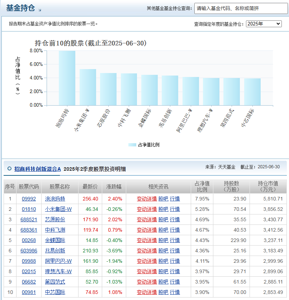
Task: Open 行情 for 兆易创新 row
Action: pyautogui.click(x=175, y=251)
